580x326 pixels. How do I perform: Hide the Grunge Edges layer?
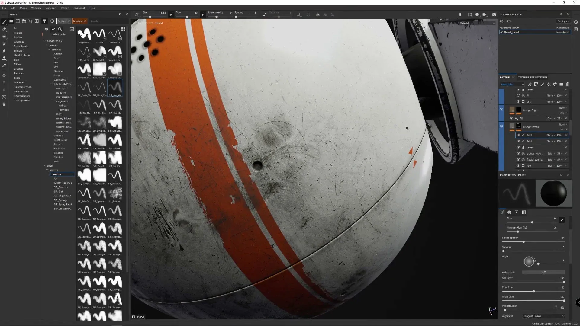click(x=501, y=109)
